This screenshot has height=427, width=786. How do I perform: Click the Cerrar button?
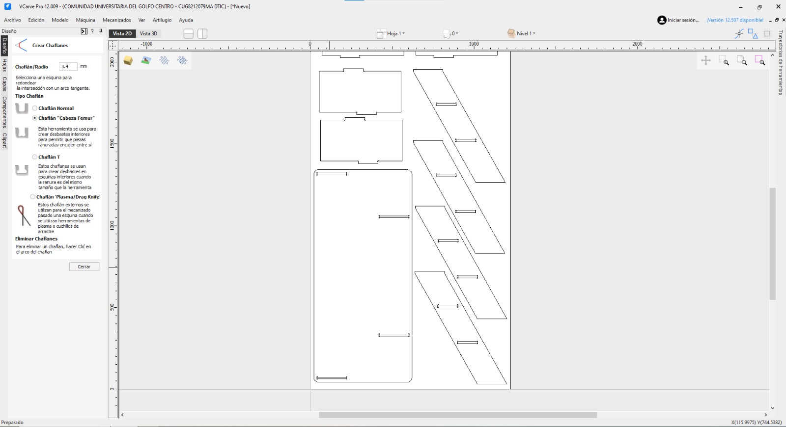tap(84, 267)
